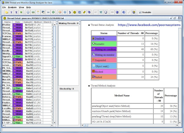Click sun/misc/Unsafe.park(Native Method) row
Viewport: 184px width, 133px height.
[x=135, y=111]
